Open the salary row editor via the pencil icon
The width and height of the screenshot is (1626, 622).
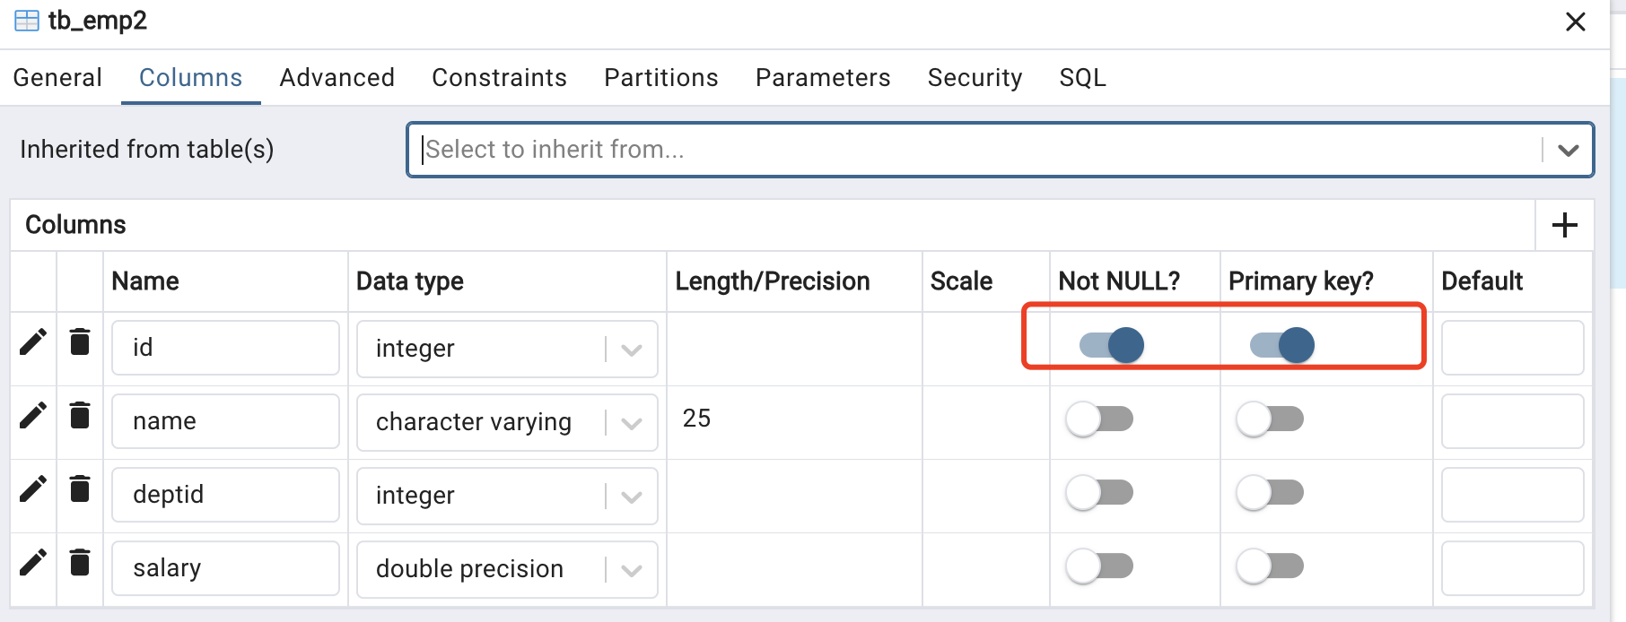point(33,562)
